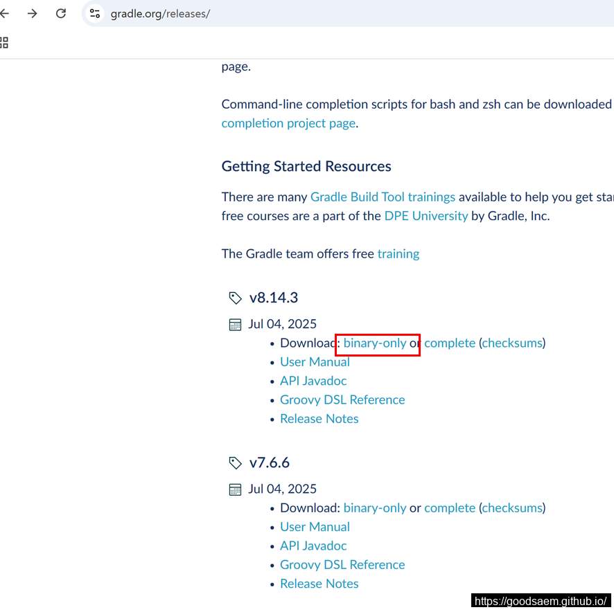Click the v7.6.6 version heading
The height and width of the screenshot is (612, 614).
coord(270,463)
